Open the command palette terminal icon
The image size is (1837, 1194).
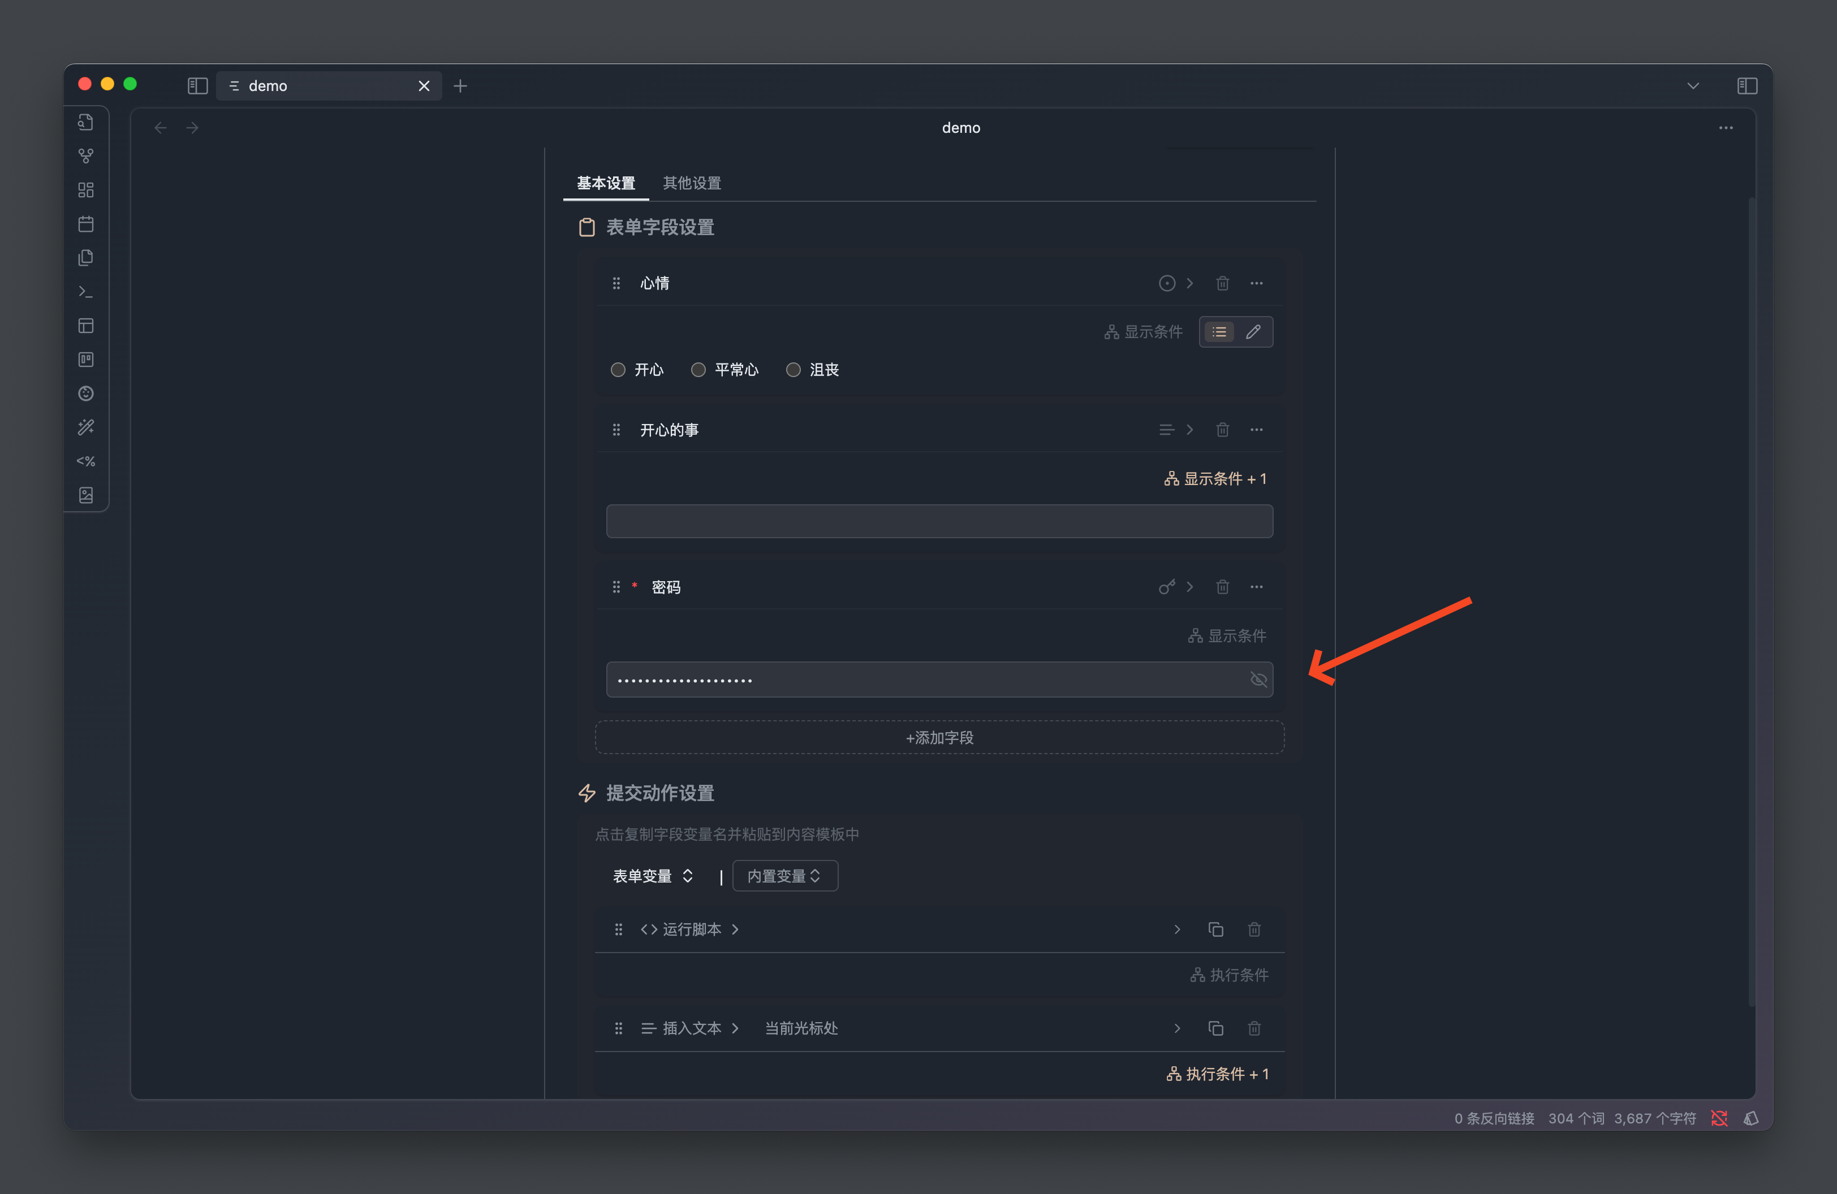[x=85, y=292]
